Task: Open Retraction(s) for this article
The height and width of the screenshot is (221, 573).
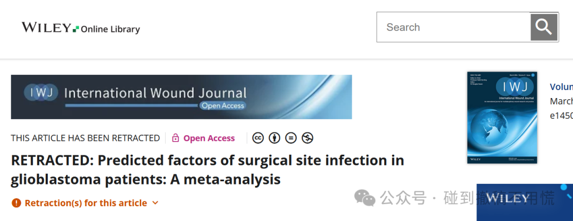Action: tap(85, 203)
